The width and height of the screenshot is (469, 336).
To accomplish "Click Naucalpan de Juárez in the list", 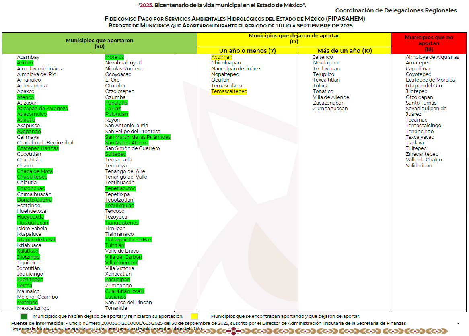I will click(x=236, y=69).
